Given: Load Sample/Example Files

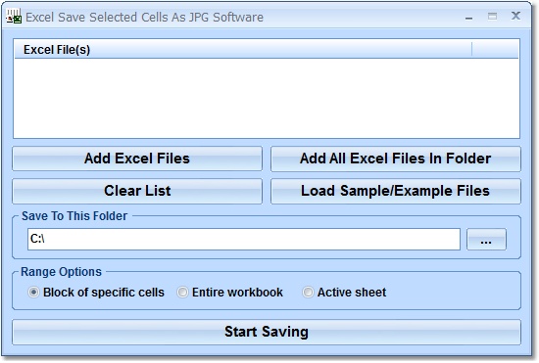Looking at the screenshot, I should point(396,191).
